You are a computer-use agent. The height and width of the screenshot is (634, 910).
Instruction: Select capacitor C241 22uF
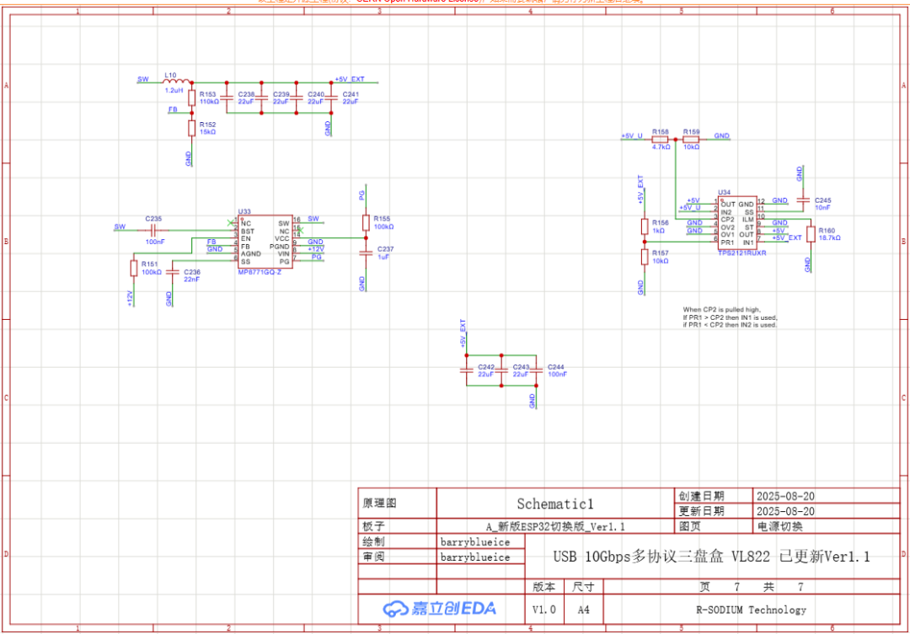[x=331, y=98]
